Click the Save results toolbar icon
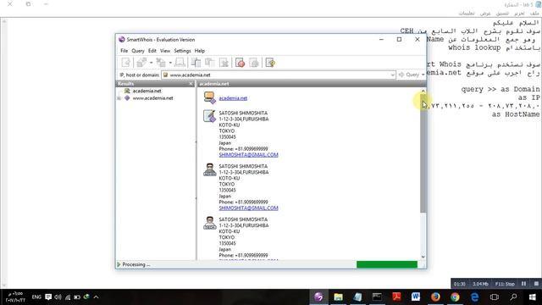 [x=224, y=63]
